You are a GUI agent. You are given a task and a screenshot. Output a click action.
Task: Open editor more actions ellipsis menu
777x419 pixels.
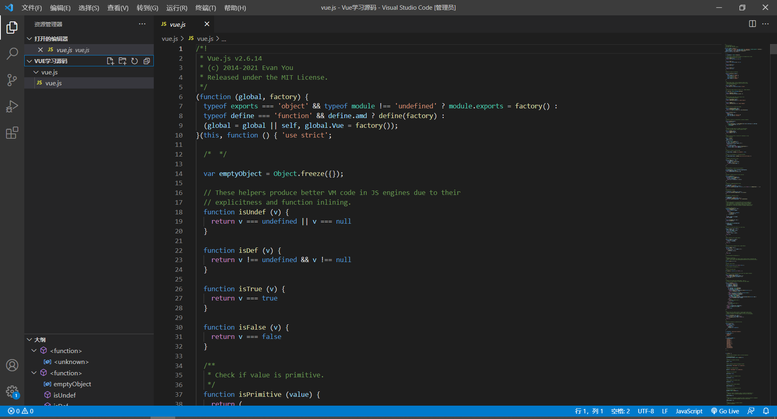pyautogui.click(x=765, y=24)
